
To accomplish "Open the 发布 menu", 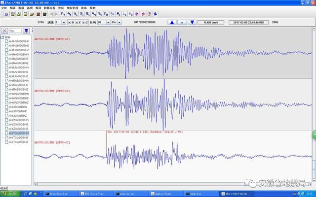I will pos(84,8).
